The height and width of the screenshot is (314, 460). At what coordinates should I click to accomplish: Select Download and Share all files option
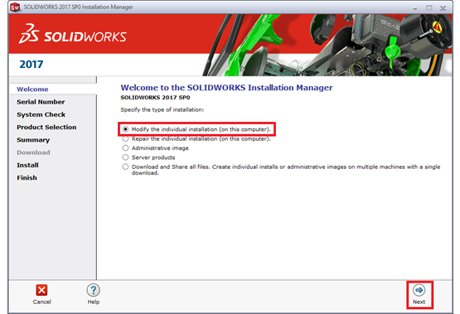click(x=125, y=167)
